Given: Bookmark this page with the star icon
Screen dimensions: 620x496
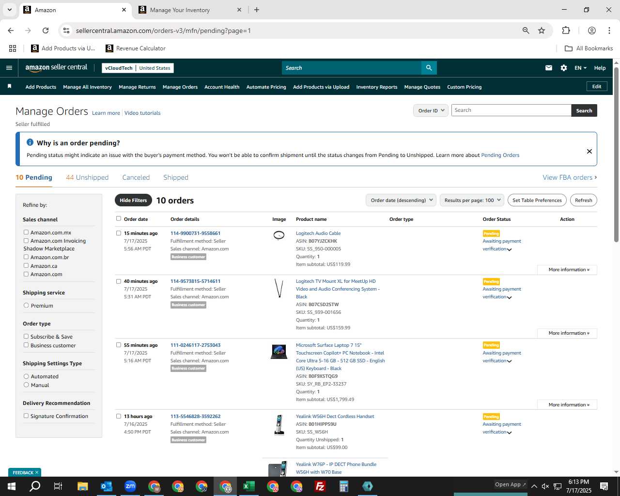Looking at the screenshot, I should (542, 31).
